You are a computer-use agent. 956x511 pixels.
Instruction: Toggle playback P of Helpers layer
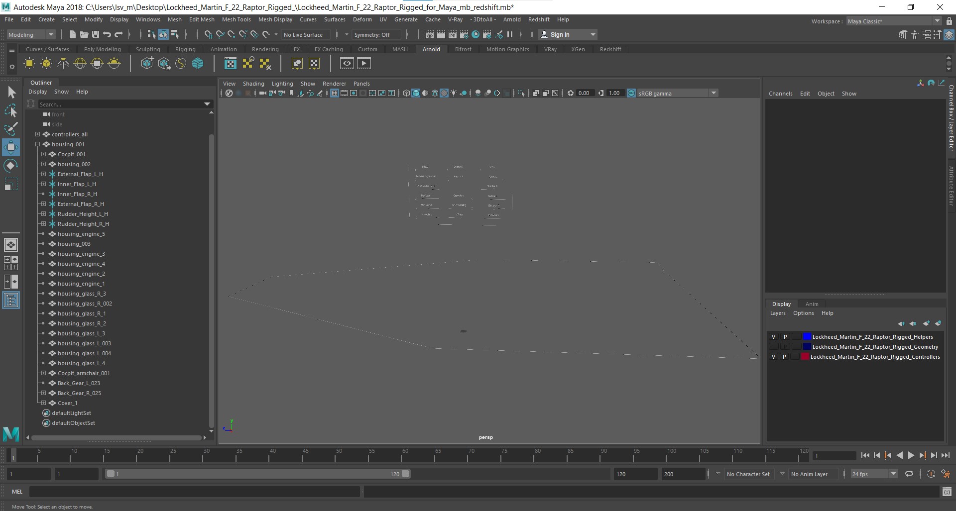tap(785, 337)
